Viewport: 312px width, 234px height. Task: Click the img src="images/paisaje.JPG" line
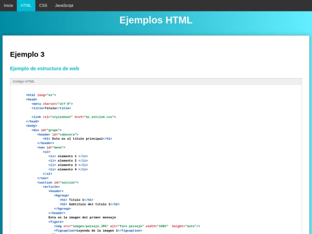[x=127, y=226]
